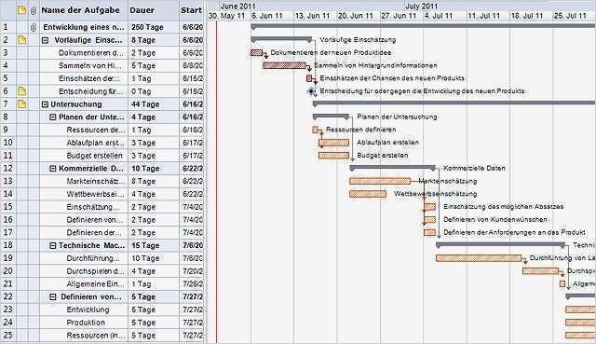
Task: Select the task Ablaufplan erst...
Action: pyautogui.click(x=95, y=143)
